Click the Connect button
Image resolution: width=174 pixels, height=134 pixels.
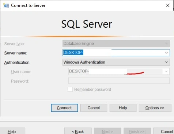[x=64, y=108]
